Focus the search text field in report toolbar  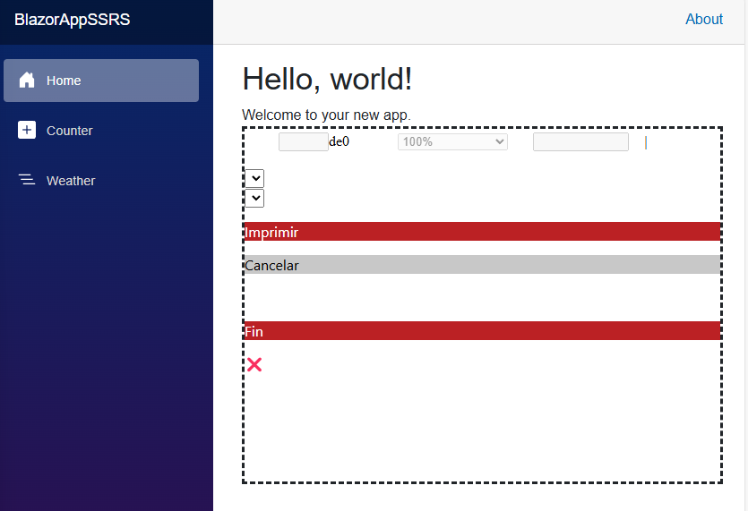580,142
